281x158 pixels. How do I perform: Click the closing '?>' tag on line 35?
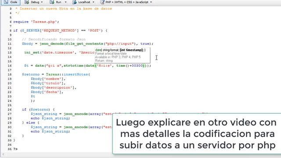pos(15,149)
